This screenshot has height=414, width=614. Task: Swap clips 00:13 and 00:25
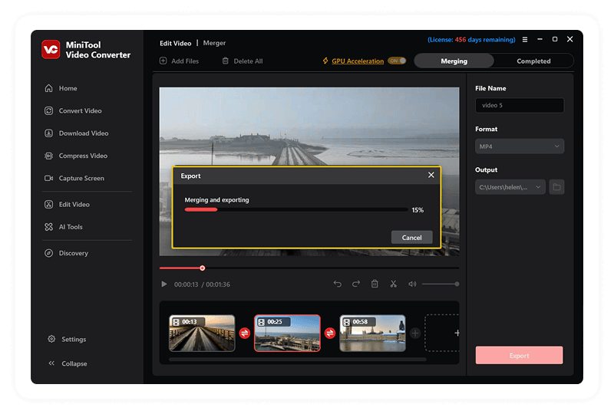point(244,333)
